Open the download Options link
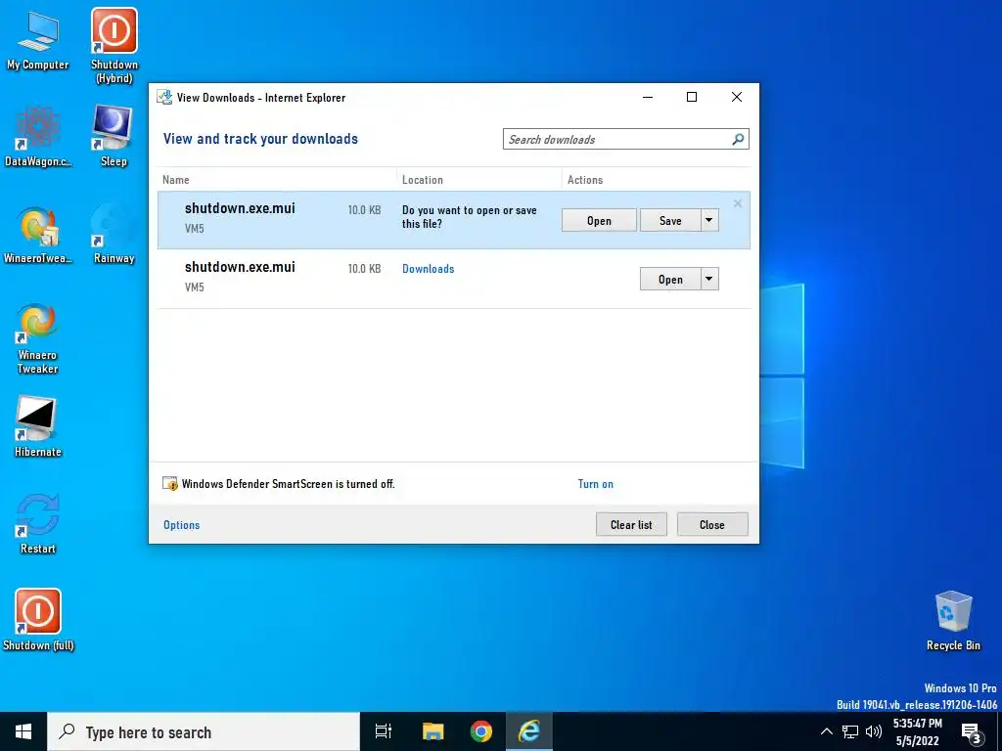 (x=181, y=525)
